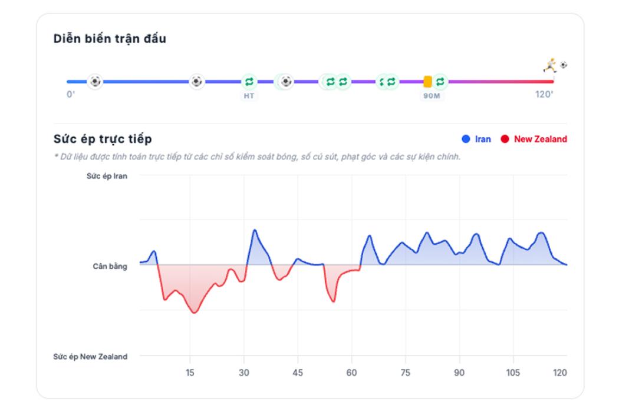Click the 120' end label of the timeline
The width and height of the screenshot is (619, 412).
544,95
